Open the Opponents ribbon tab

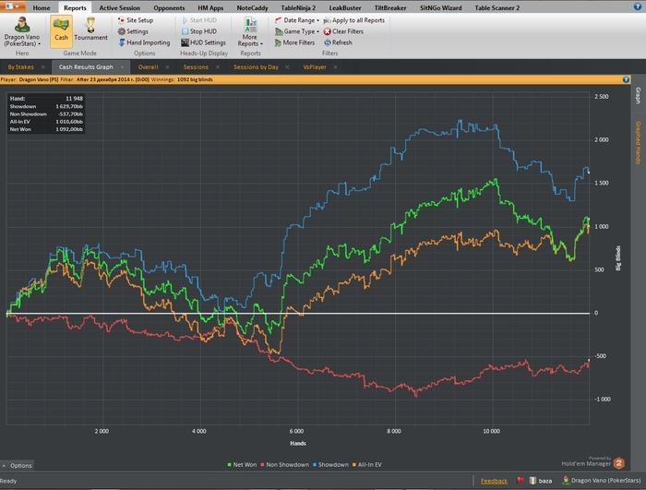tap(169, 7)
